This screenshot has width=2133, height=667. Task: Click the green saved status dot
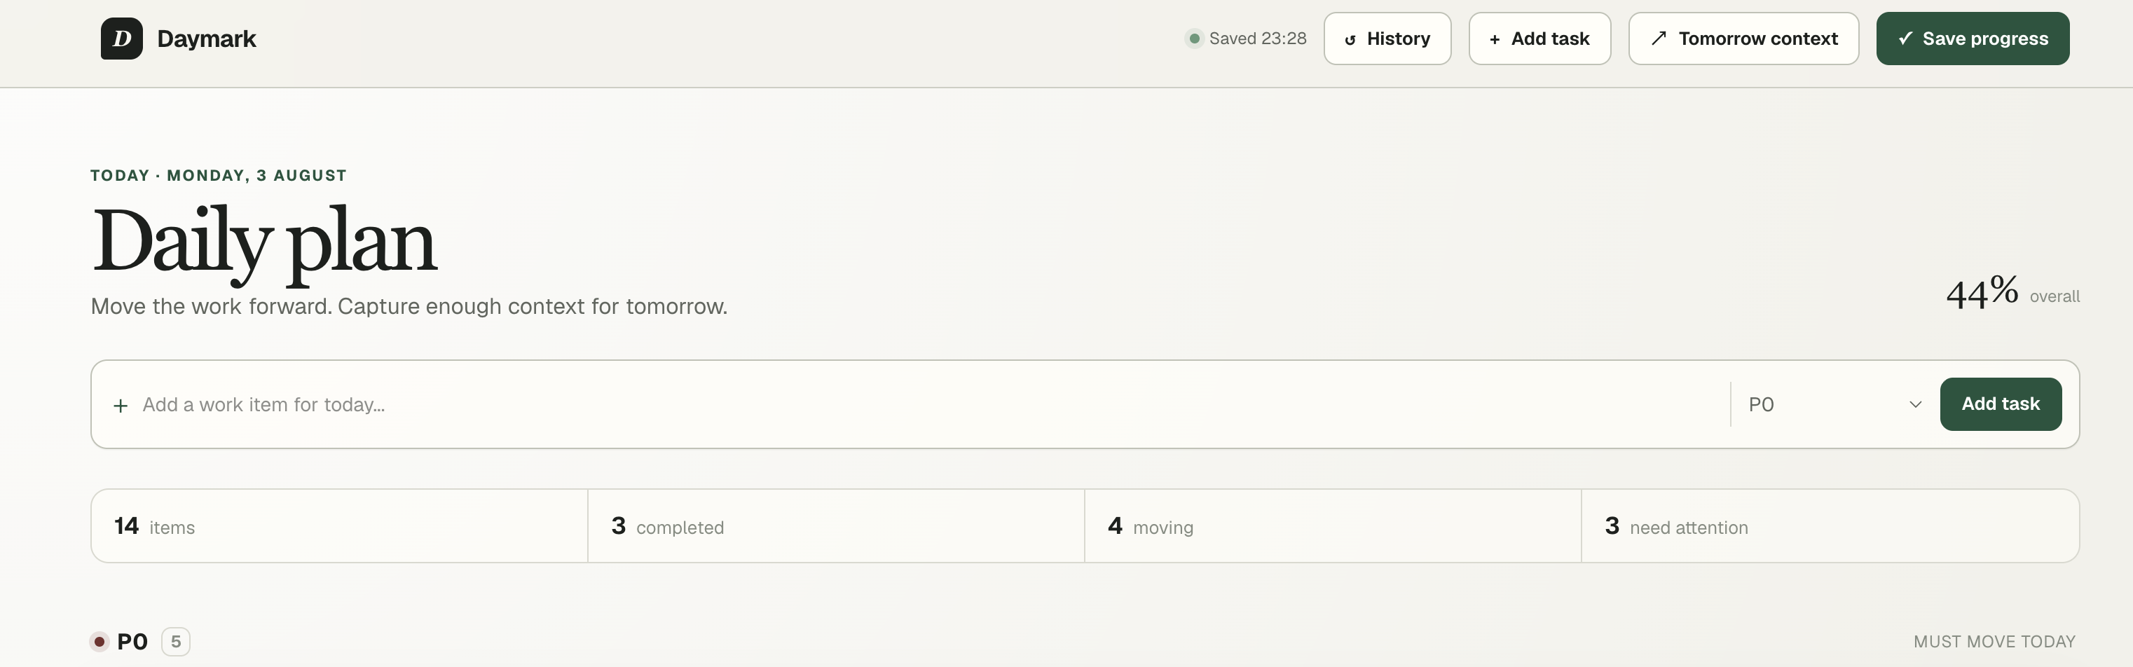coord(1194,39)
